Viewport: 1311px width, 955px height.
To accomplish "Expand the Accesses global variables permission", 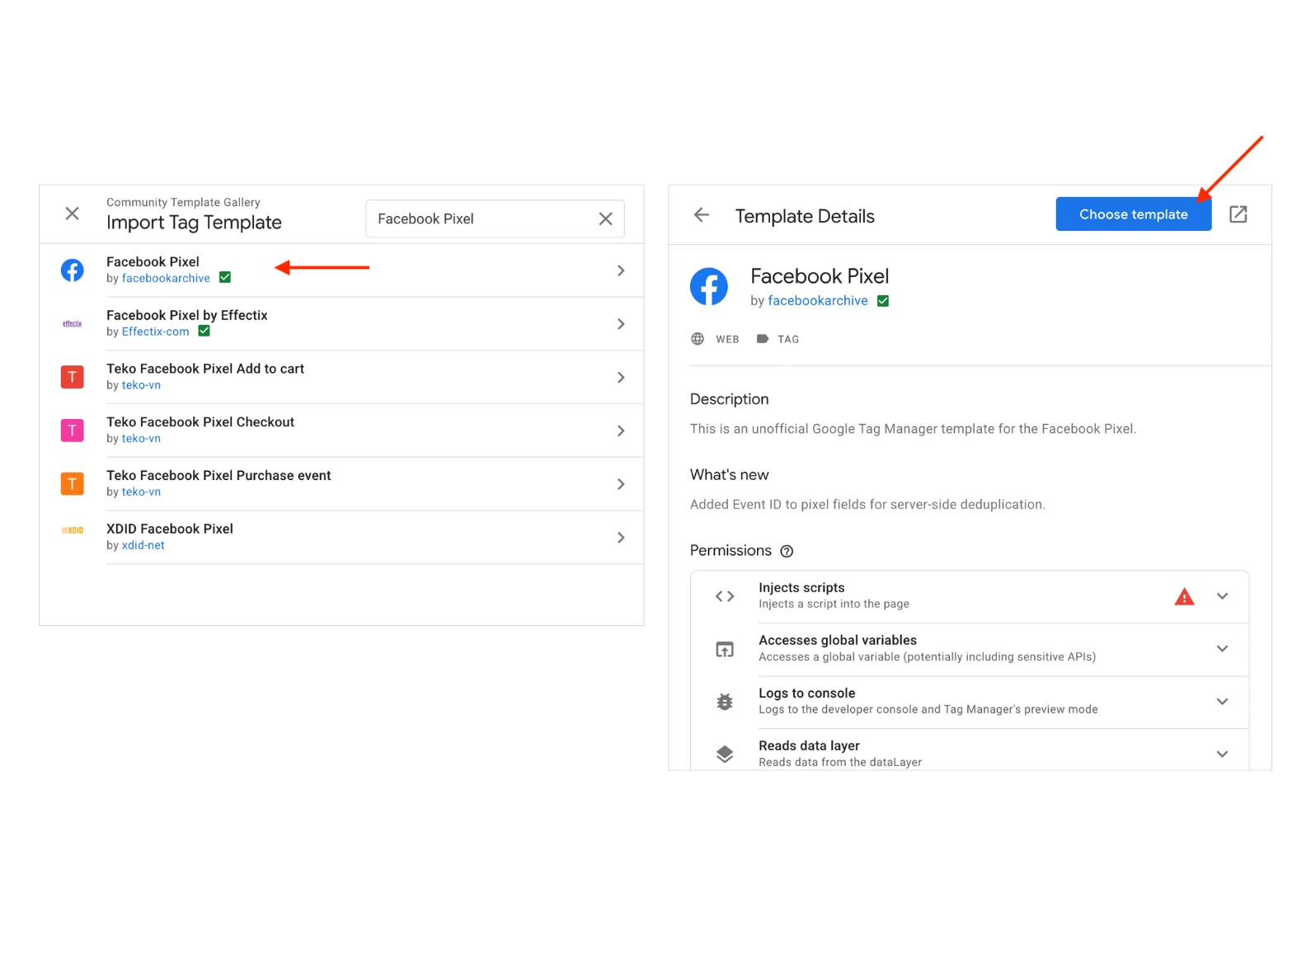I will [1222, 649].
